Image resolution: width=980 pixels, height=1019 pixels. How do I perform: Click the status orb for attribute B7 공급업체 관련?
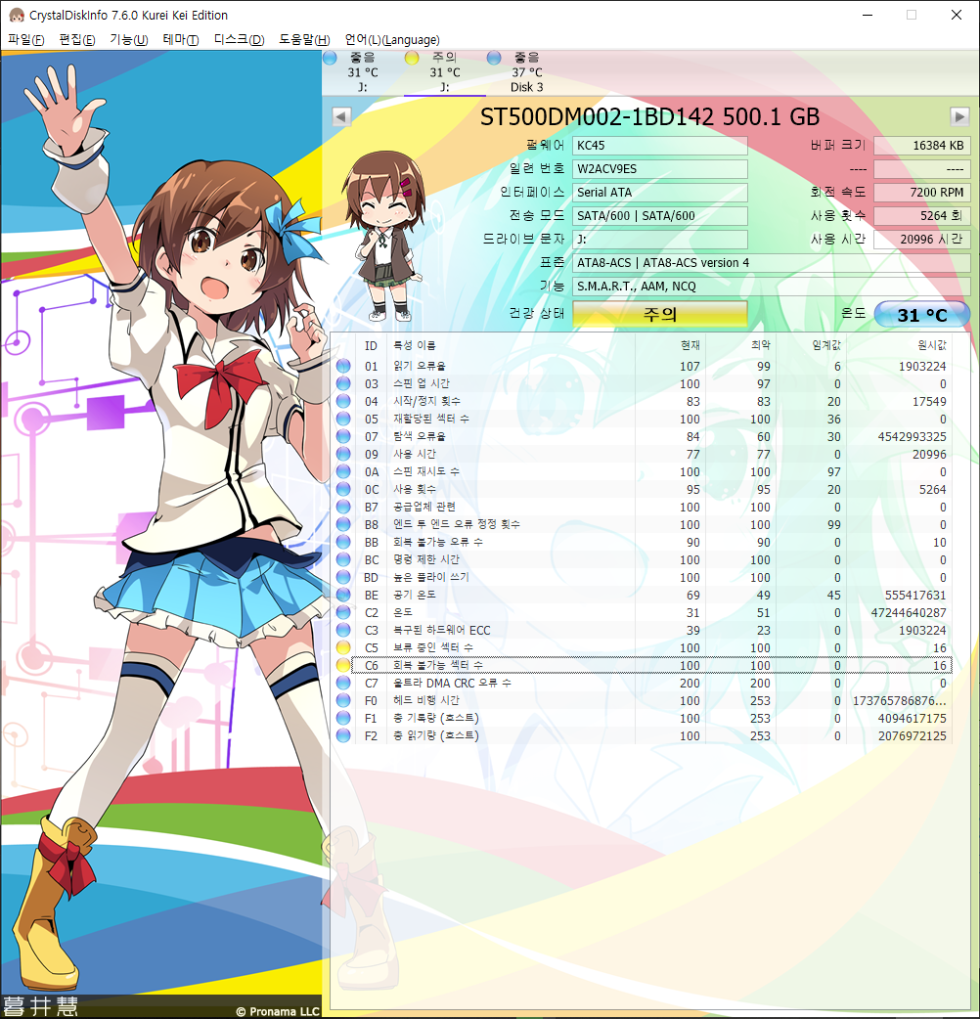click(x=343, y=507)
